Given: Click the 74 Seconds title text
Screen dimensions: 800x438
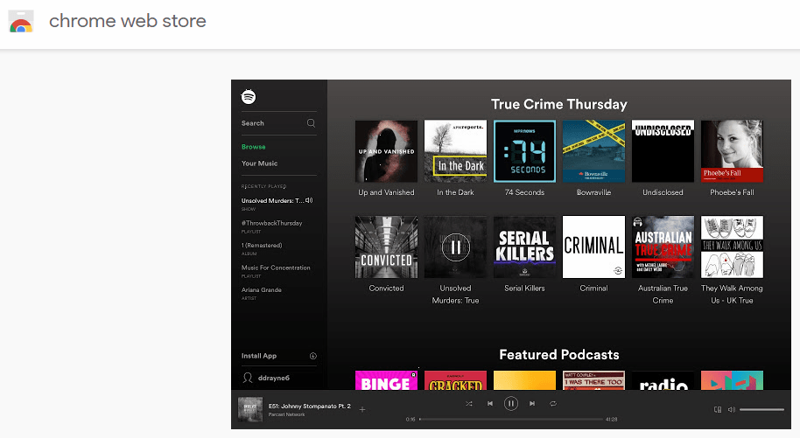Looking at the screenshot, I should [524, 192].
